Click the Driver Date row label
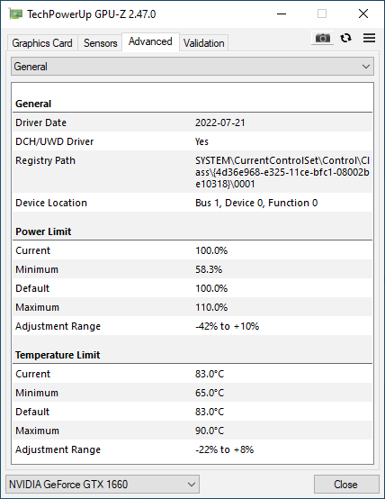The image size is (385, 499). pyautogui.click(x=40, y=122)
